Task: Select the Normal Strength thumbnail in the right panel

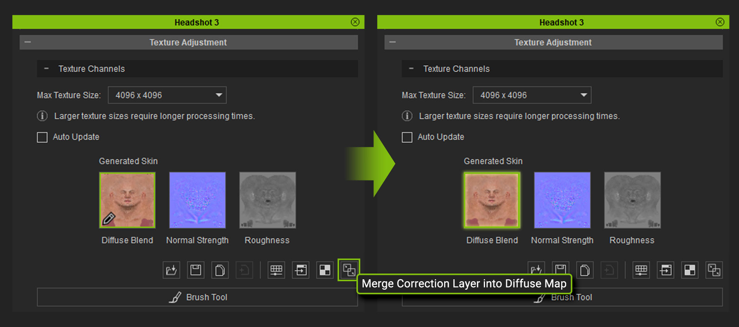Action: click(x=562, y=200)
